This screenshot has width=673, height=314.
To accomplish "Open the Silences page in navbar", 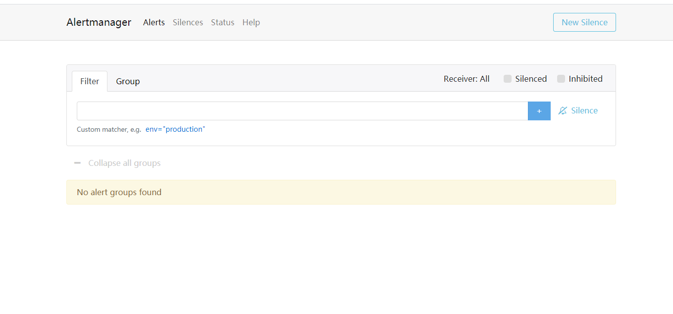I will point(188,22).
